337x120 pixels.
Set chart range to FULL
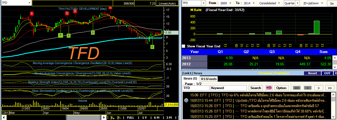tap(131, 118)
